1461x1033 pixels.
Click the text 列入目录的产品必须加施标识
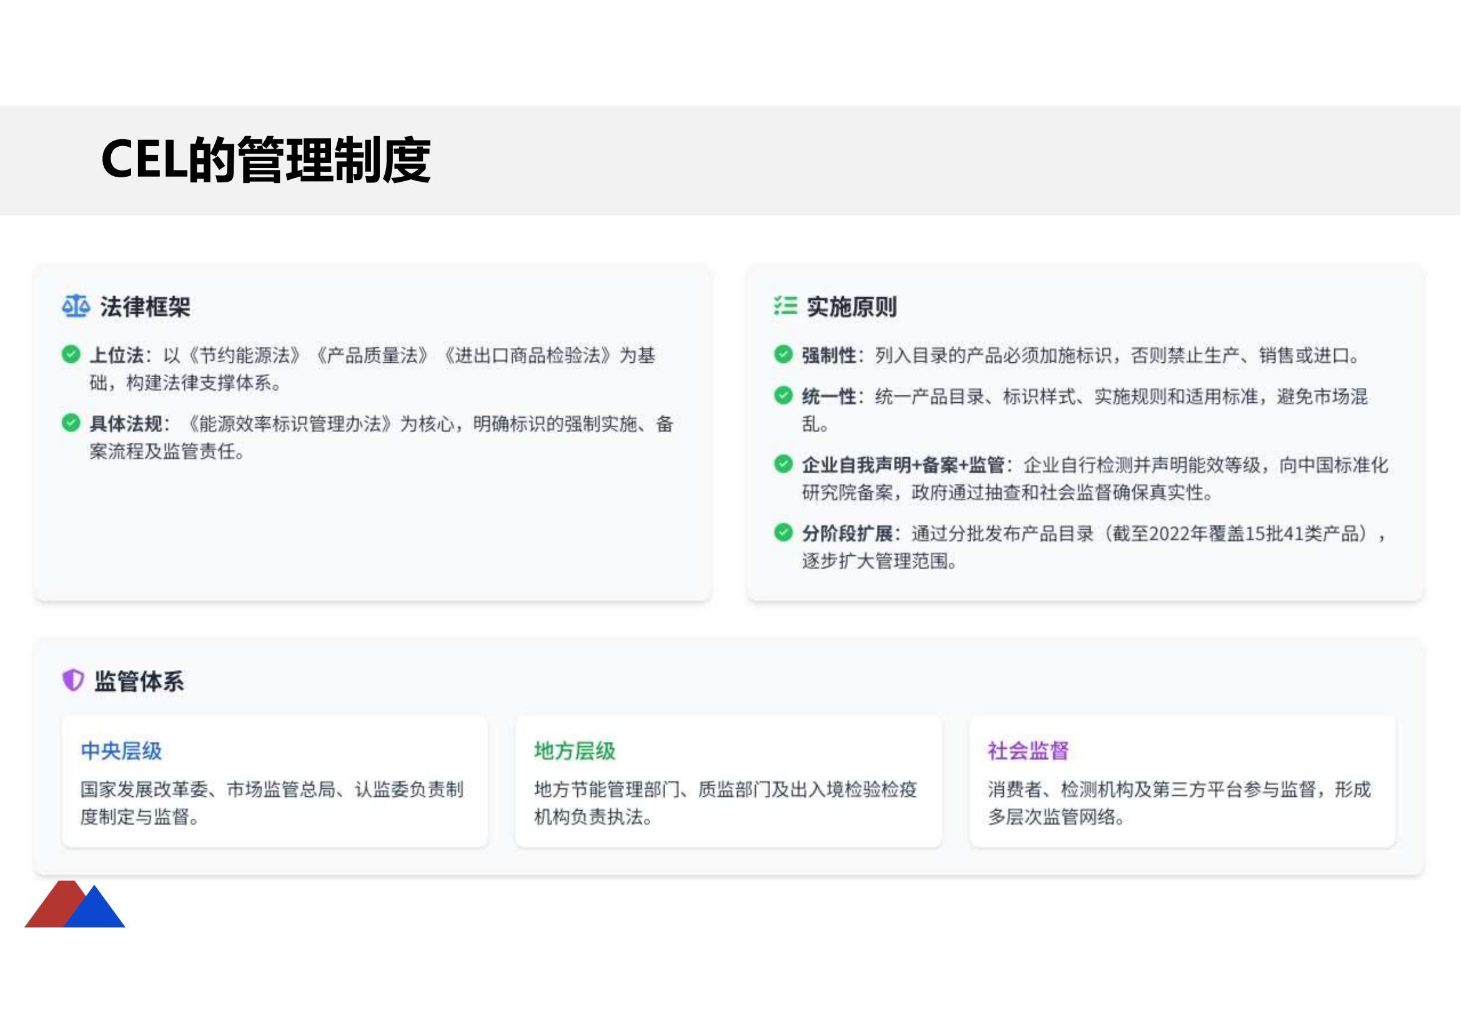click(993, 355)
